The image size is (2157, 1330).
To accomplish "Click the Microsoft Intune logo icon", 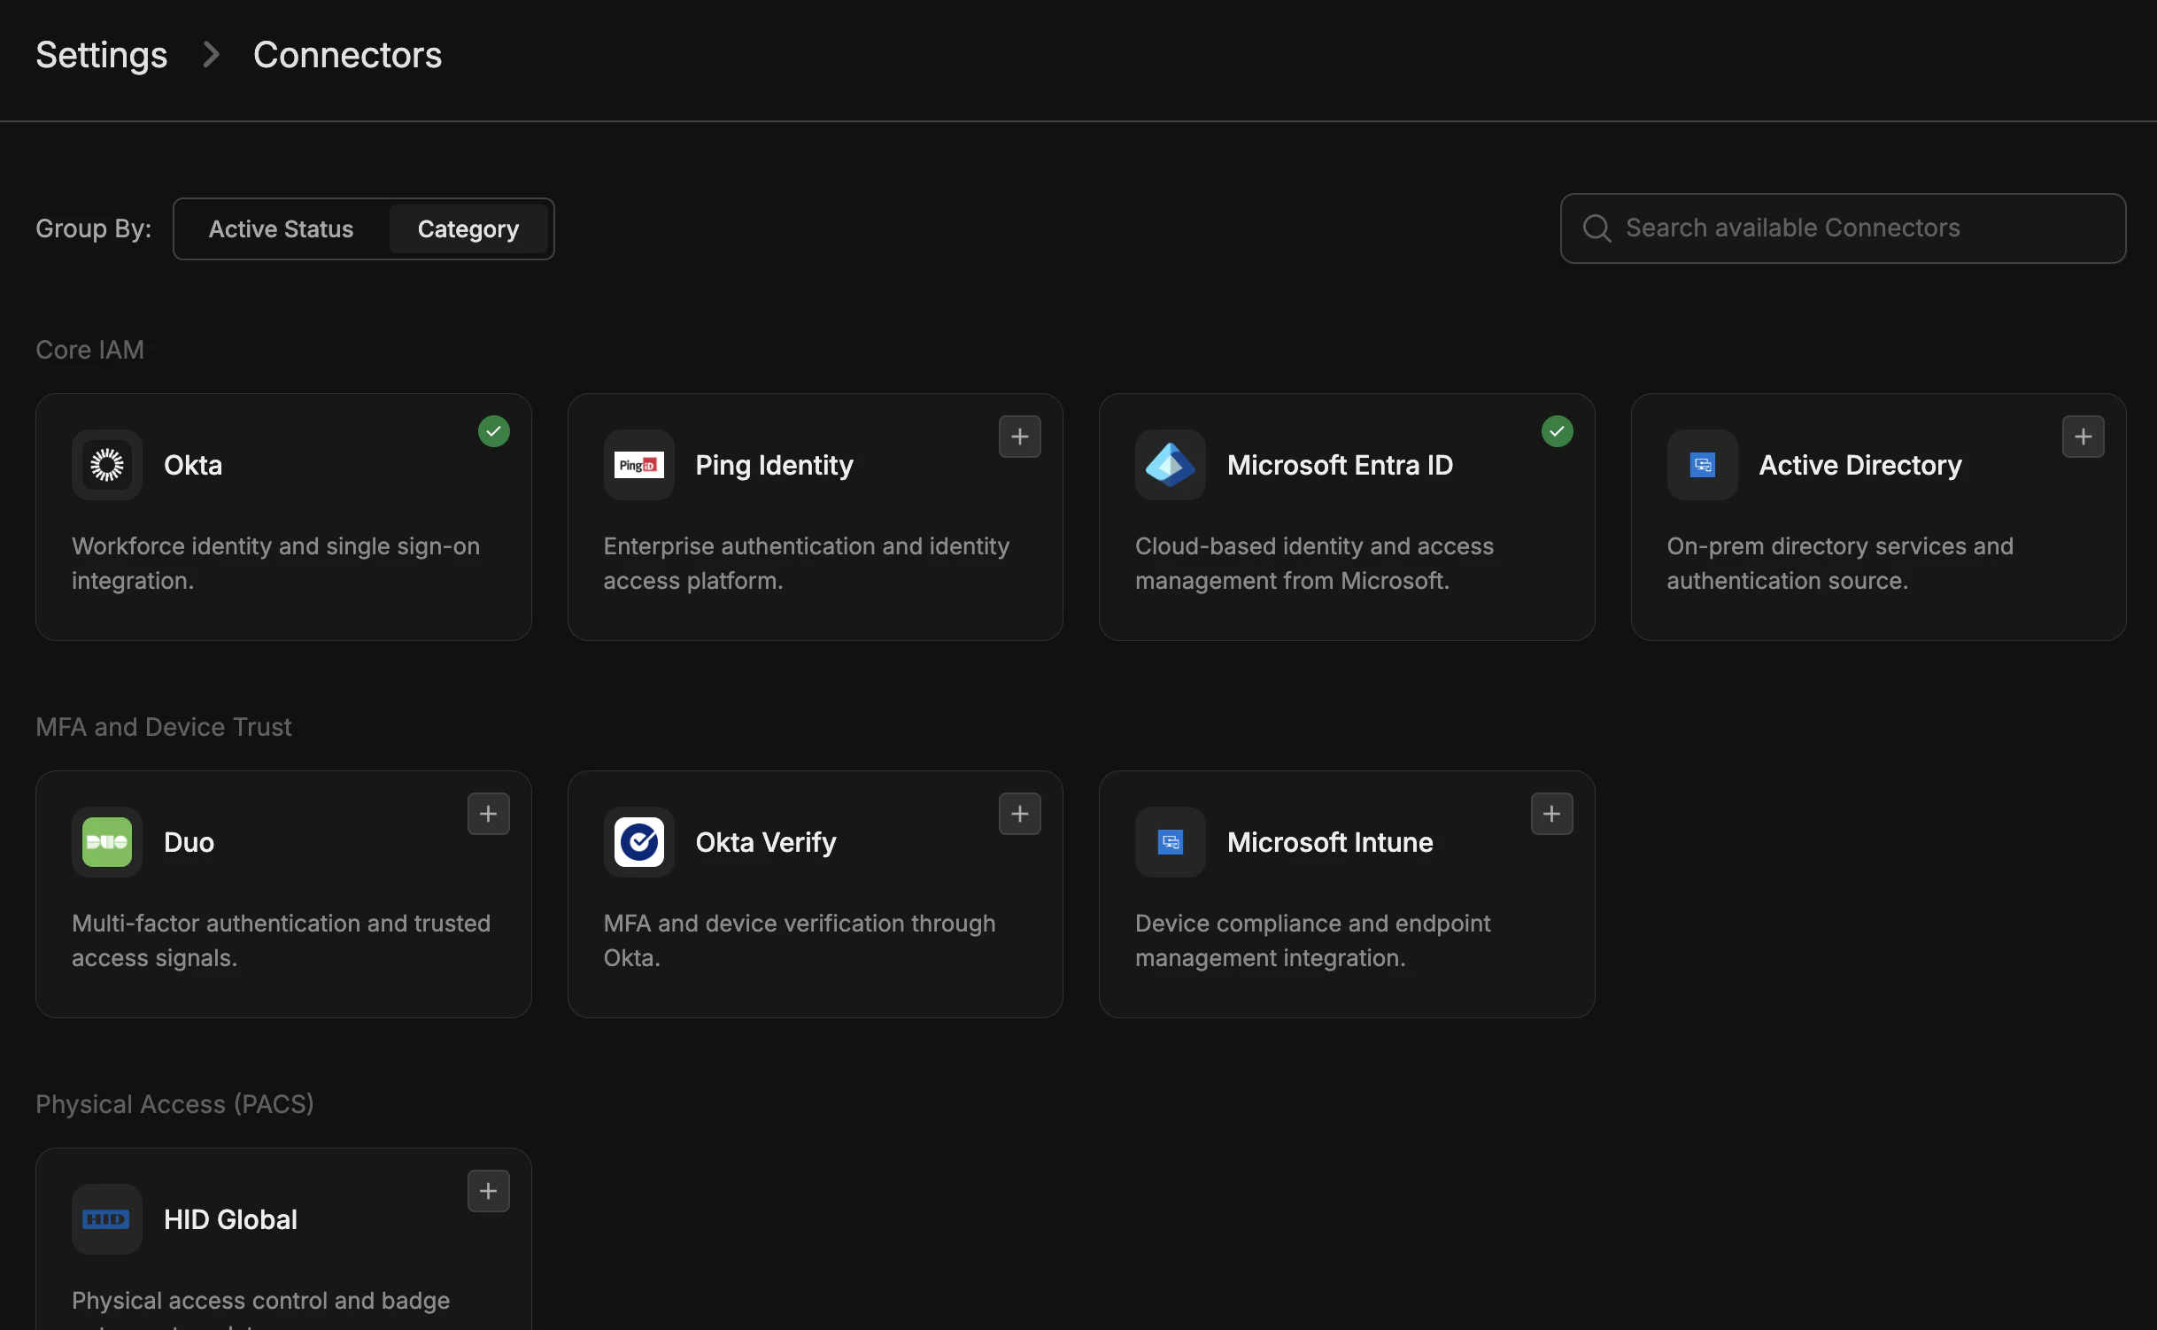I will pyautogui.click(x=1171, y=842).
